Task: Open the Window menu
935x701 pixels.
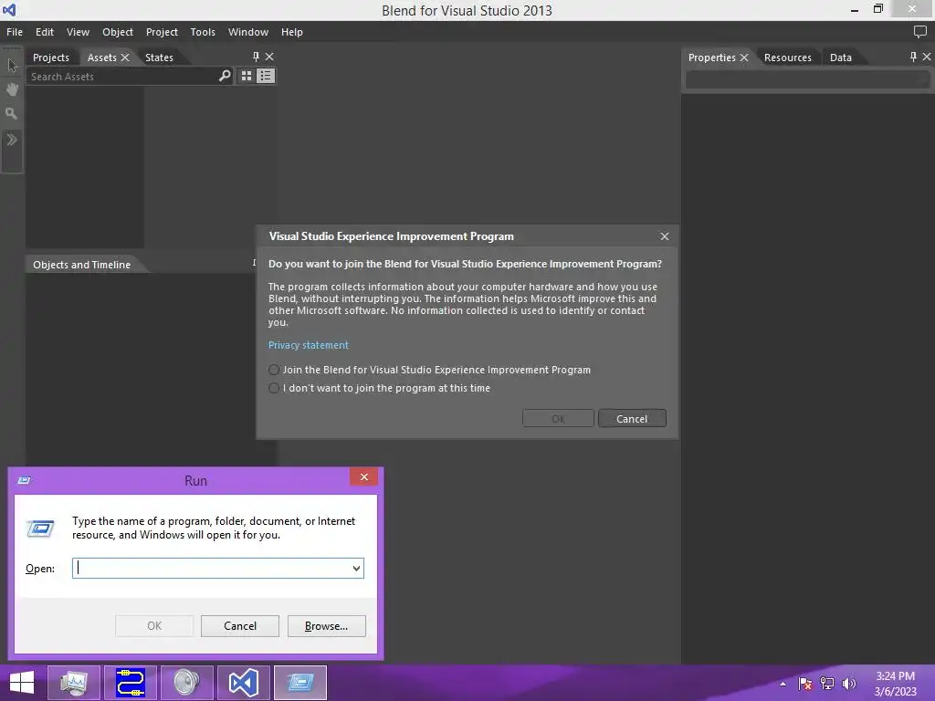Action: 248,32
